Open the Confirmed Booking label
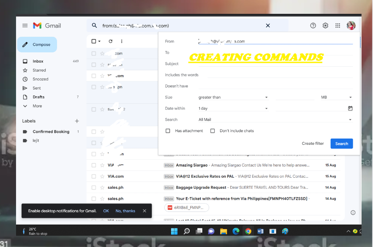373x247 pixels. pos(50,131)
